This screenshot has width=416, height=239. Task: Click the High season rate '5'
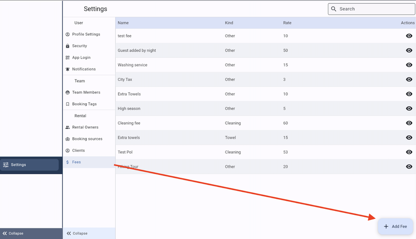284,109
